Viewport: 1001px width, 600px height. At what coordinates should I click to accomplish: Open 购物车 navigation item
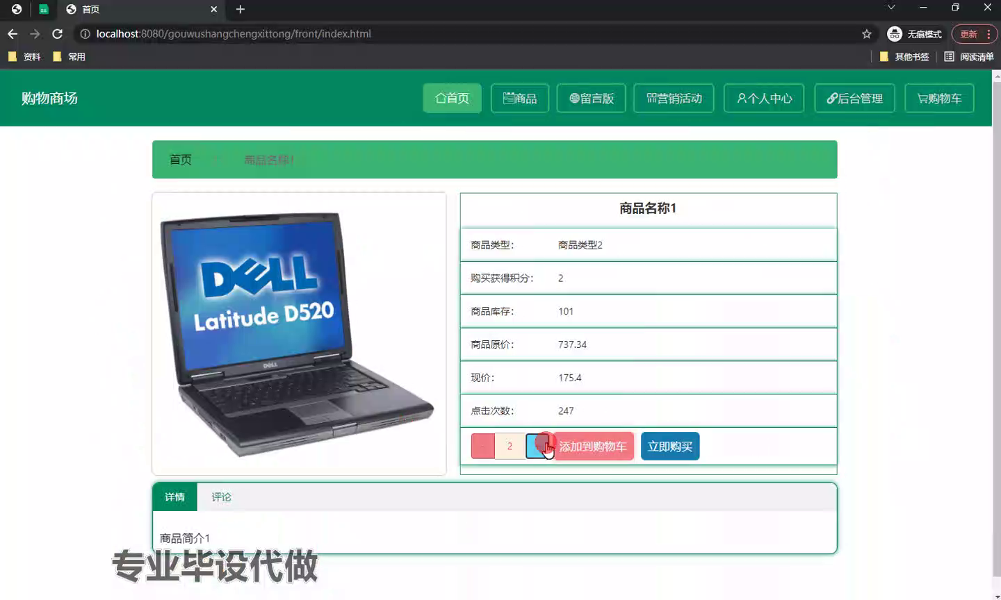[x=939, y=98]
